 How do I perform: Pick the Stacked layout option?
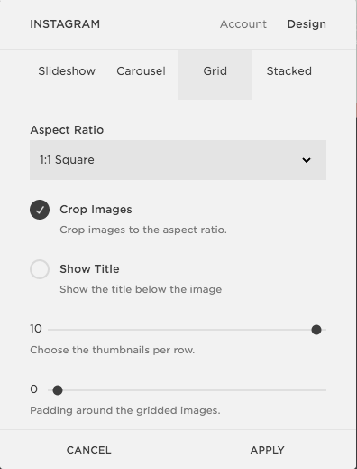coord(289,71)
